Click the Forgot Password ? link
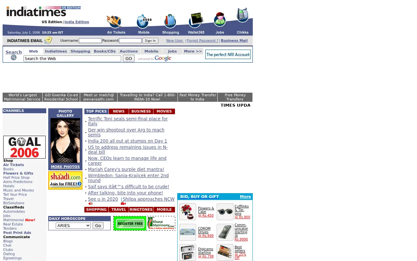The image size is (417, 261). [x=203, y=40]
